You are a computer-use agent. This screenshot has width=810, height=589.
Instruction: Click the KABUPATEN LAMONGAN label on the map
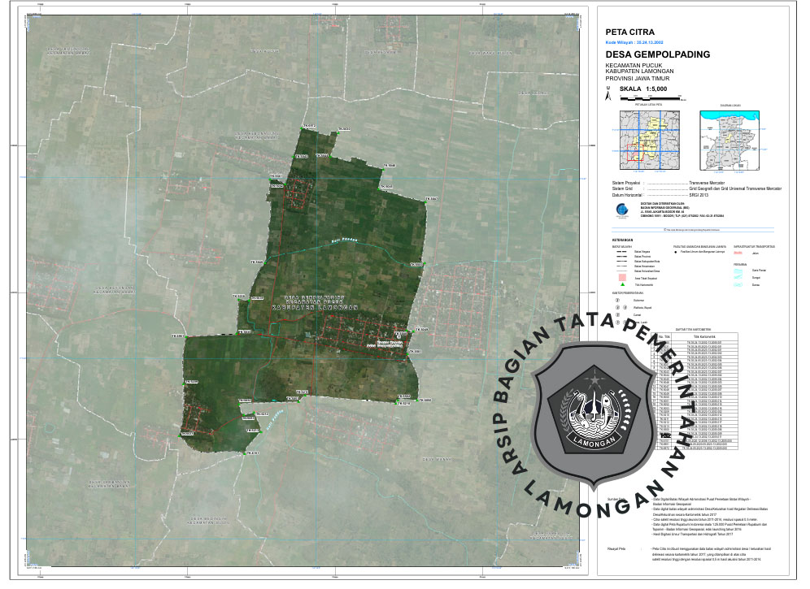click(313, 310)
